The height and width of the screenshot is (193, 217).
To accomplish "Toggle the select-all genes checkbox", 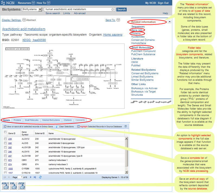I will 5,132.
